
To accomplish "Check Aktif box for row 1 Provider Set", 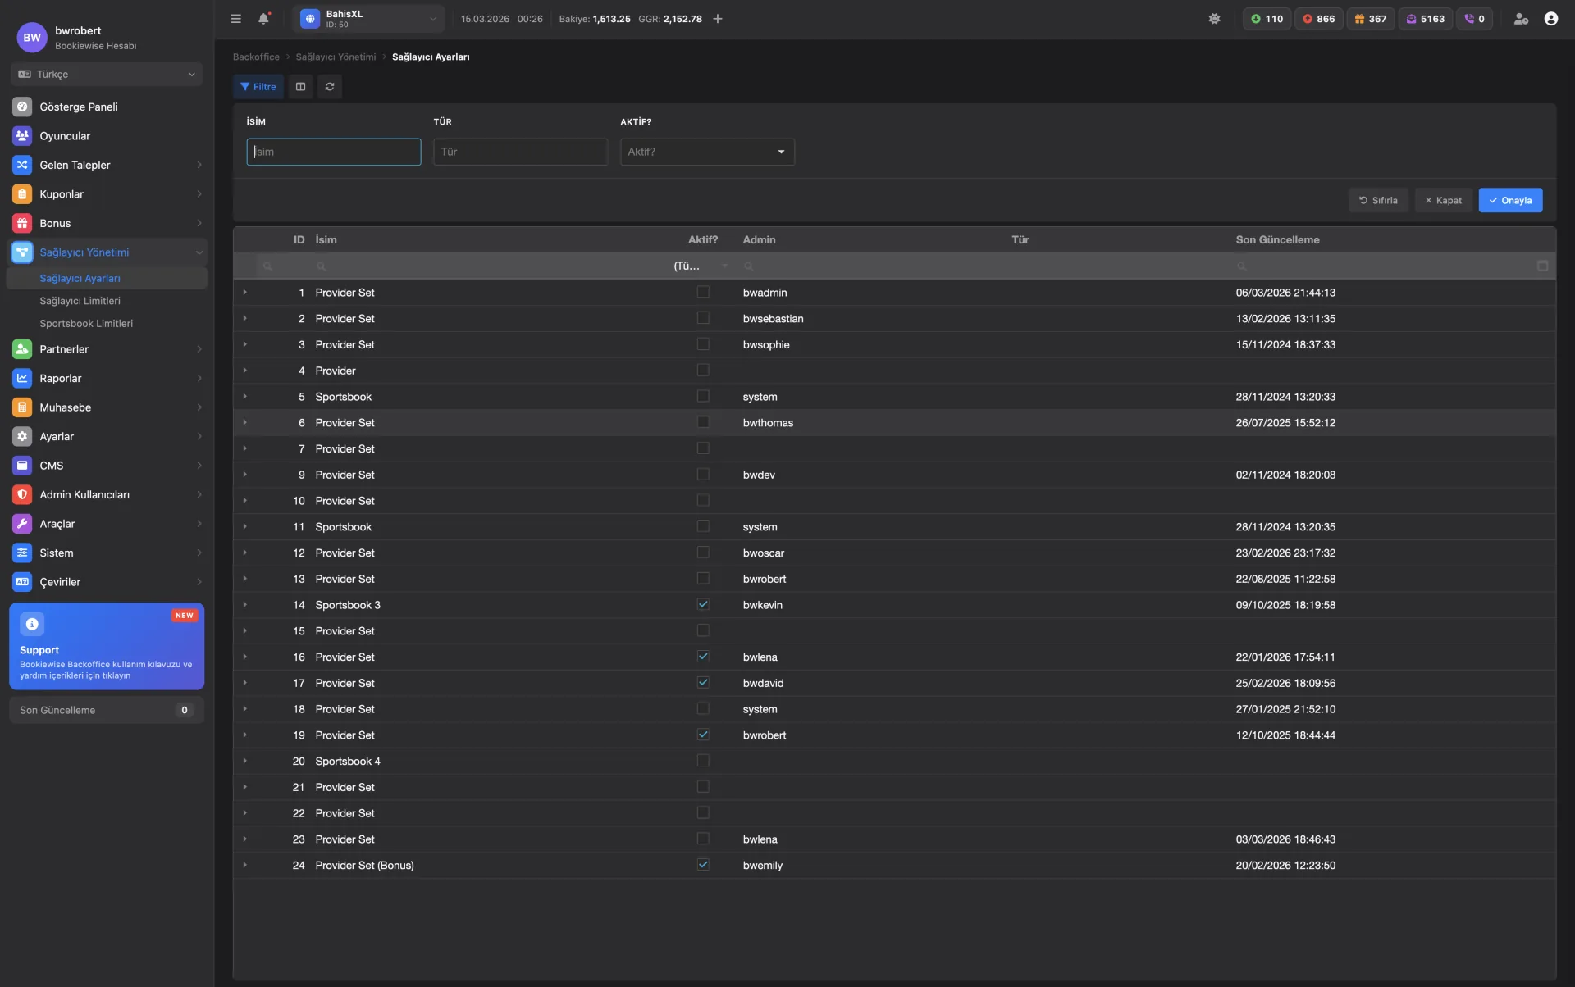I will [703, 293].
